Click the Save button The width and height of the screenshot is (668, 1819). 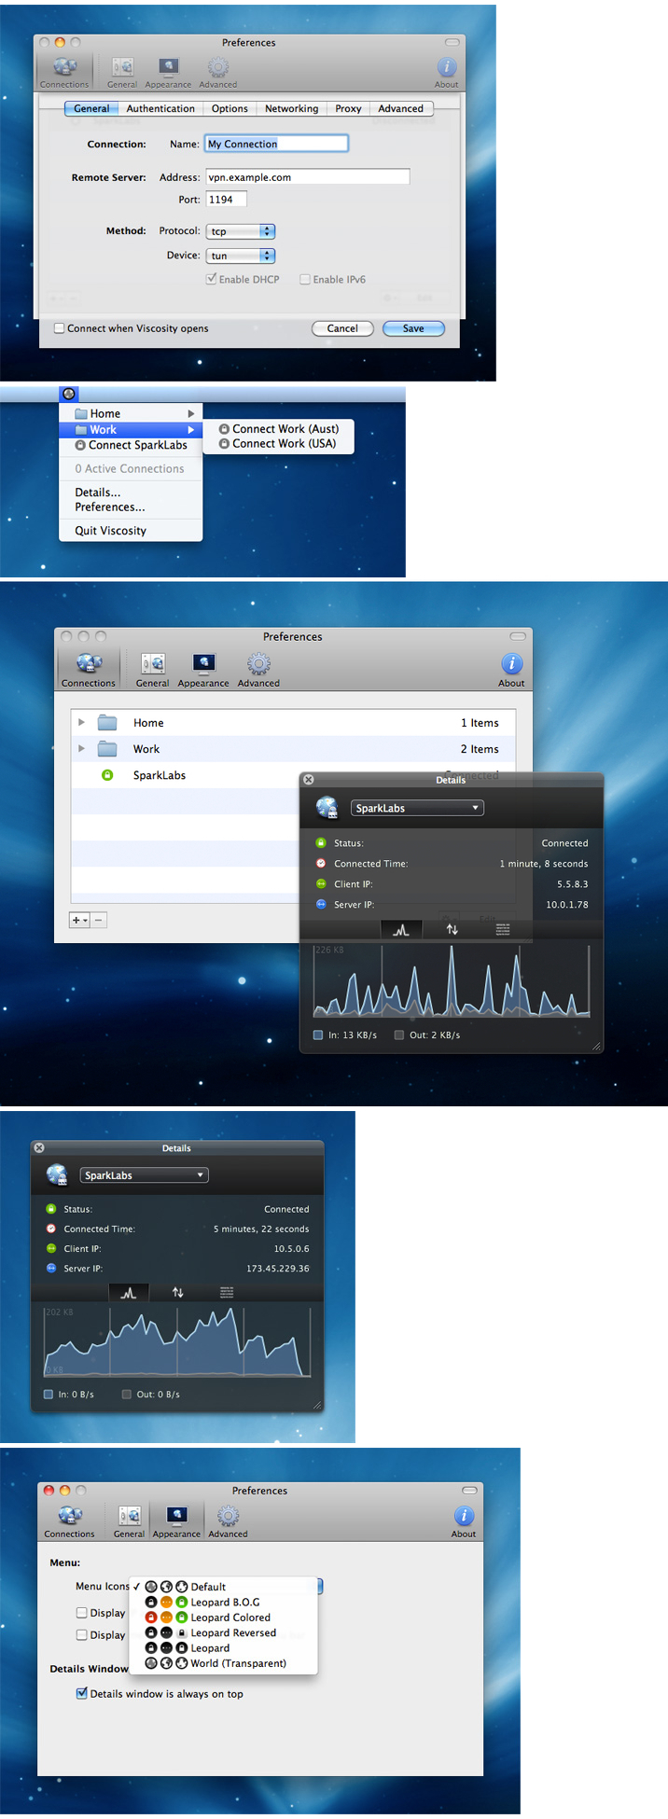coord(413,328)
